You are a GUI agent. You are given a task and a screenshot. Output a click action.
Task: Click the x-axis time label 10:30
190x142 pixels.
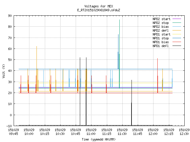[60, 134]
